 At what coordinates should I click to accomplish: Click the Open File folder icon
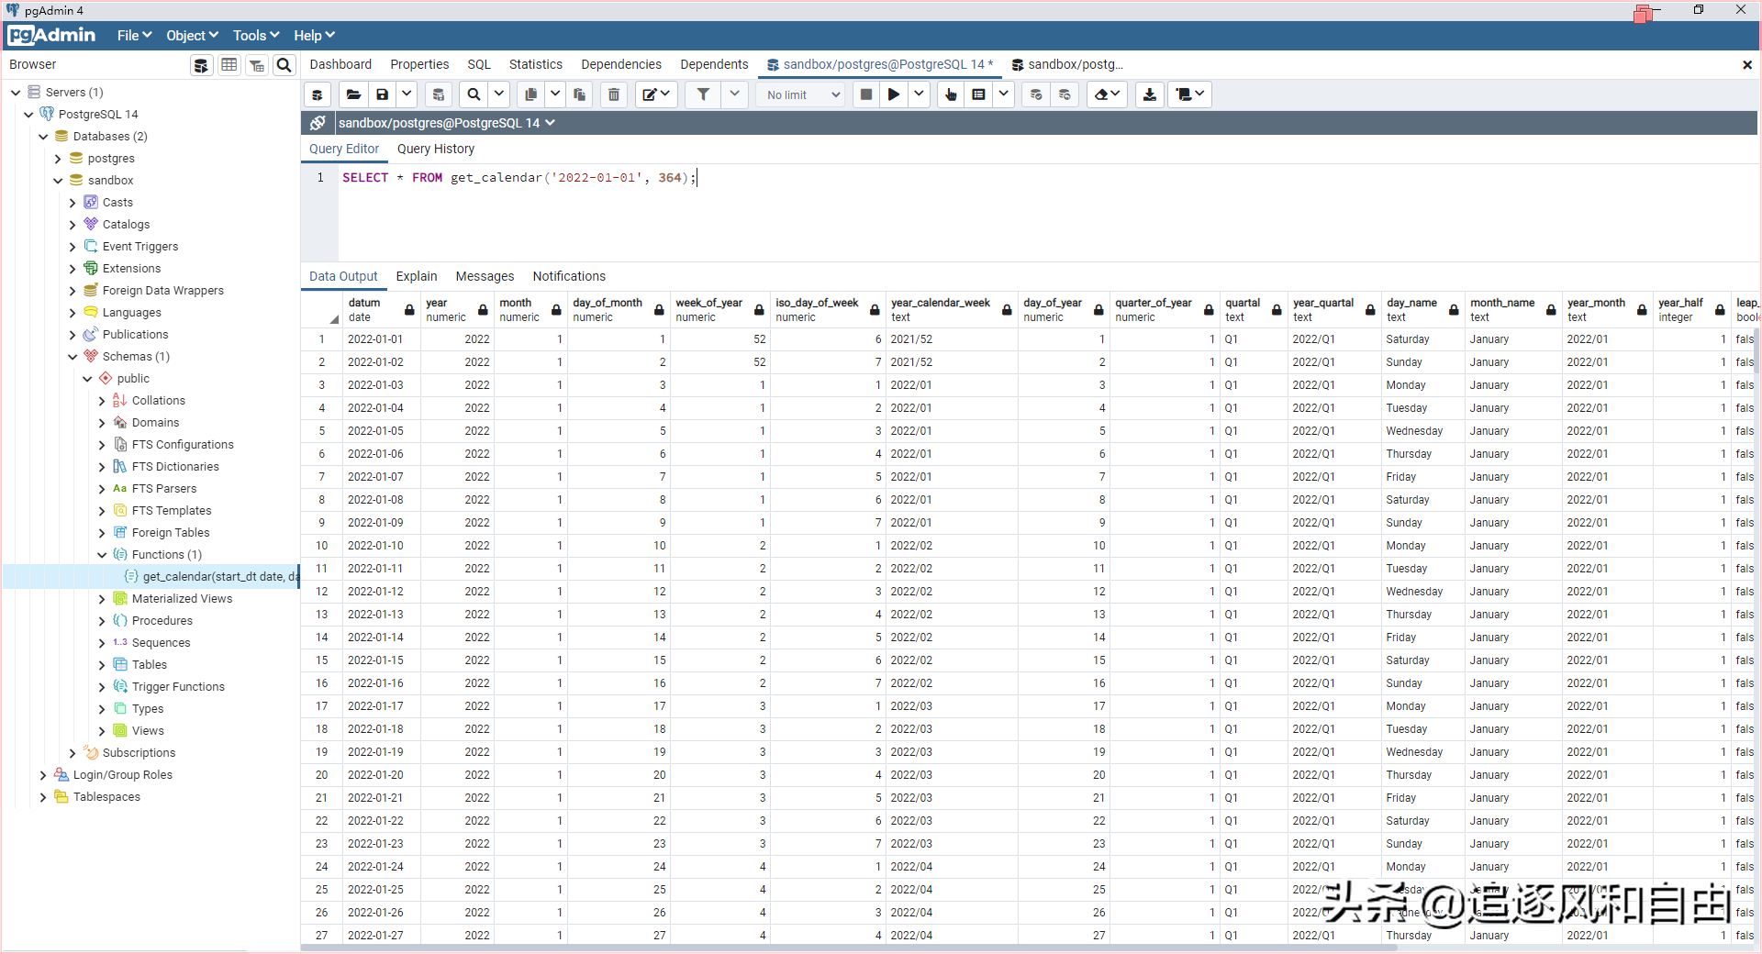[x=353, y=94]
